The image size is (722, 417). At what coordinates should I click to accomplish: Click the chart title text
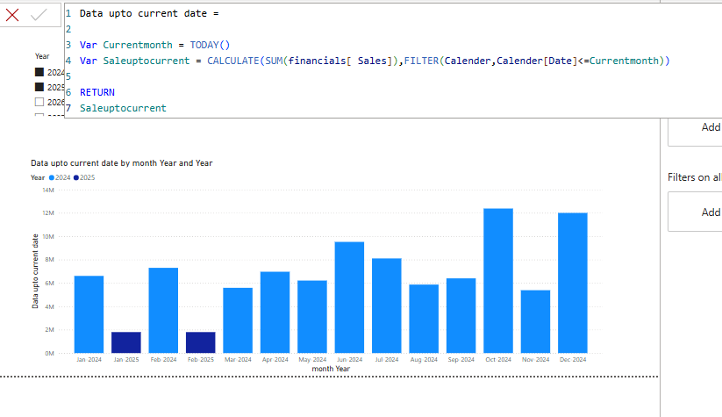tap(122, 163)
